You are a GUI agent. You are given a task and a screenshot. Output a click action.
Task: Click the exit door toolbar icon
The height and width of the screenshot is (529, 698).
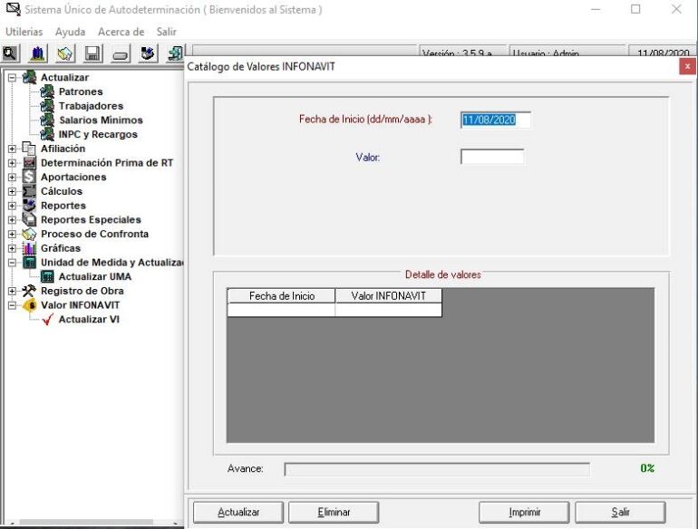pyautogui.click(x=175, y=53)
